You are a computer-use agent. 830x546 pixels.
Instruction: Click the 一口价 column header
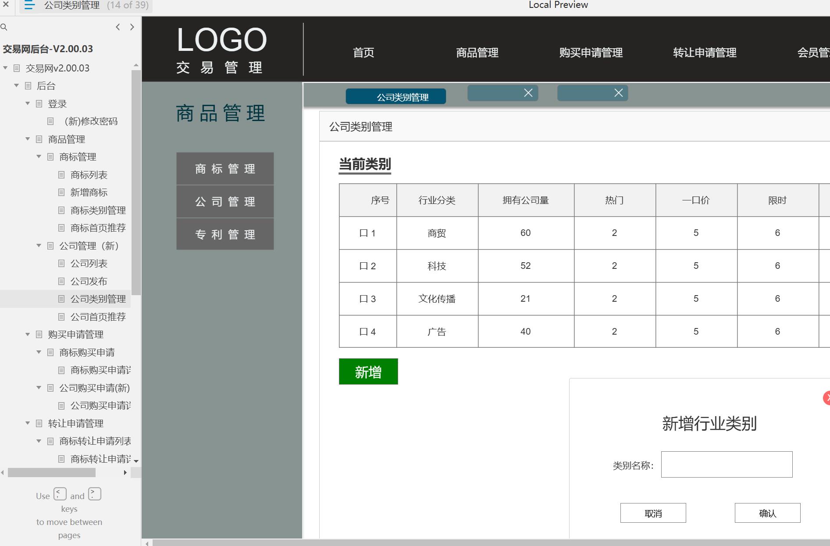tap(696, 200)
